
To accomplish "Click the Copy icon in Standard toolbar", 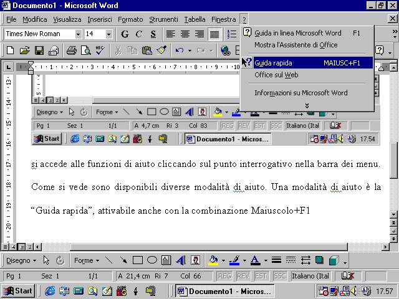I will [132, 50].
